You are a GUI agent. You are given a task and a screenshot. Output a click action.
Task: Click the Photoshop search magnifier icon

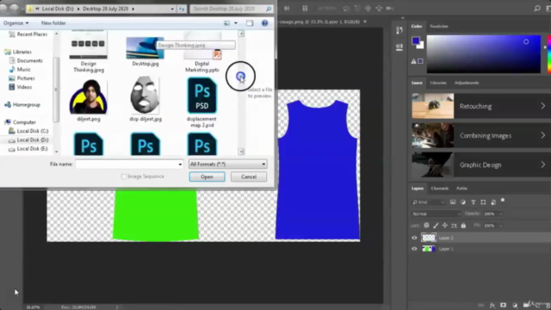[537, 9]
